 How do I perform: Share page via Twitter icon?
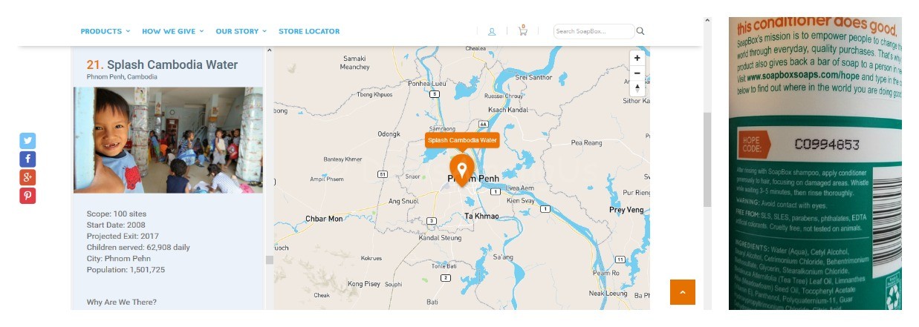click(x=27, y=141)
